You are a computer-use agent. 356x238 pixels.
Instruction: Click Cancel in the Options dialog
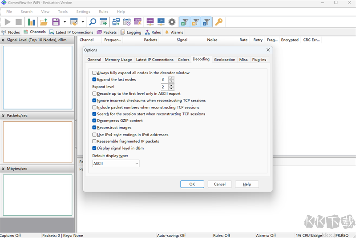tap(219, 184)
